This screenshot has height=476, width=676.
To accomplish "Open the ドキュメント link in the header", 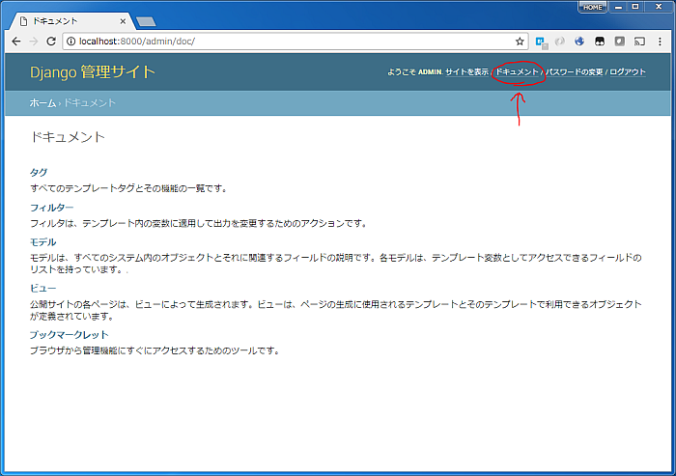I will 517,72.
